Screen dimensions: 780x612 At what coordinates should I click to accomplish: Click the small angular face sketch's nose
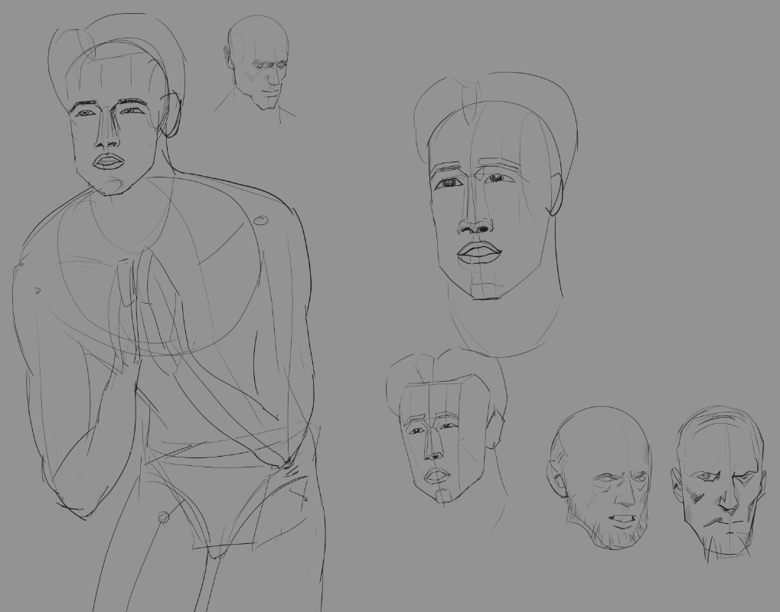433,445
